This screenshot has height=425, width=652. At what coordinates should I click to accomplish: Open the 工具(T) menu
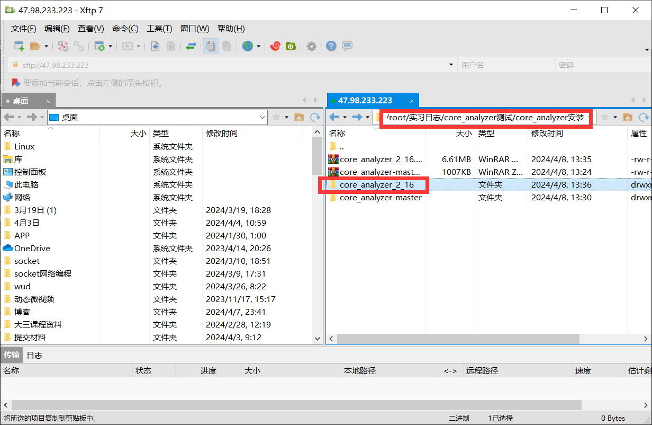(159, 29)
